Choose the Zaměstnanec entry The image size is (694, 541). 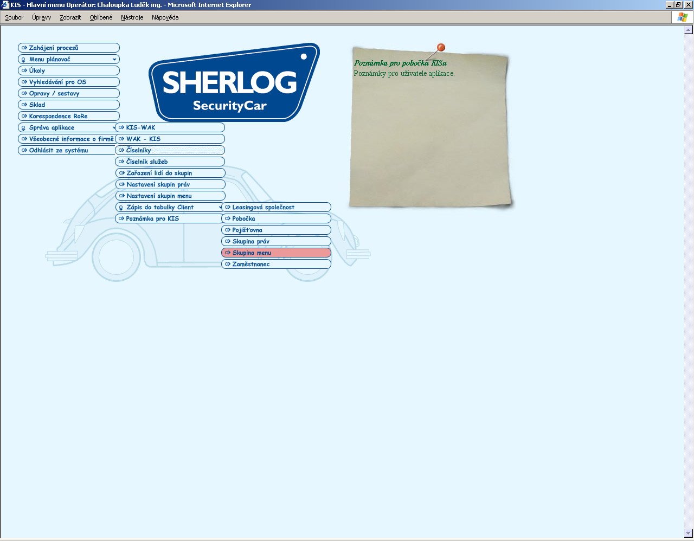(277, 264)
